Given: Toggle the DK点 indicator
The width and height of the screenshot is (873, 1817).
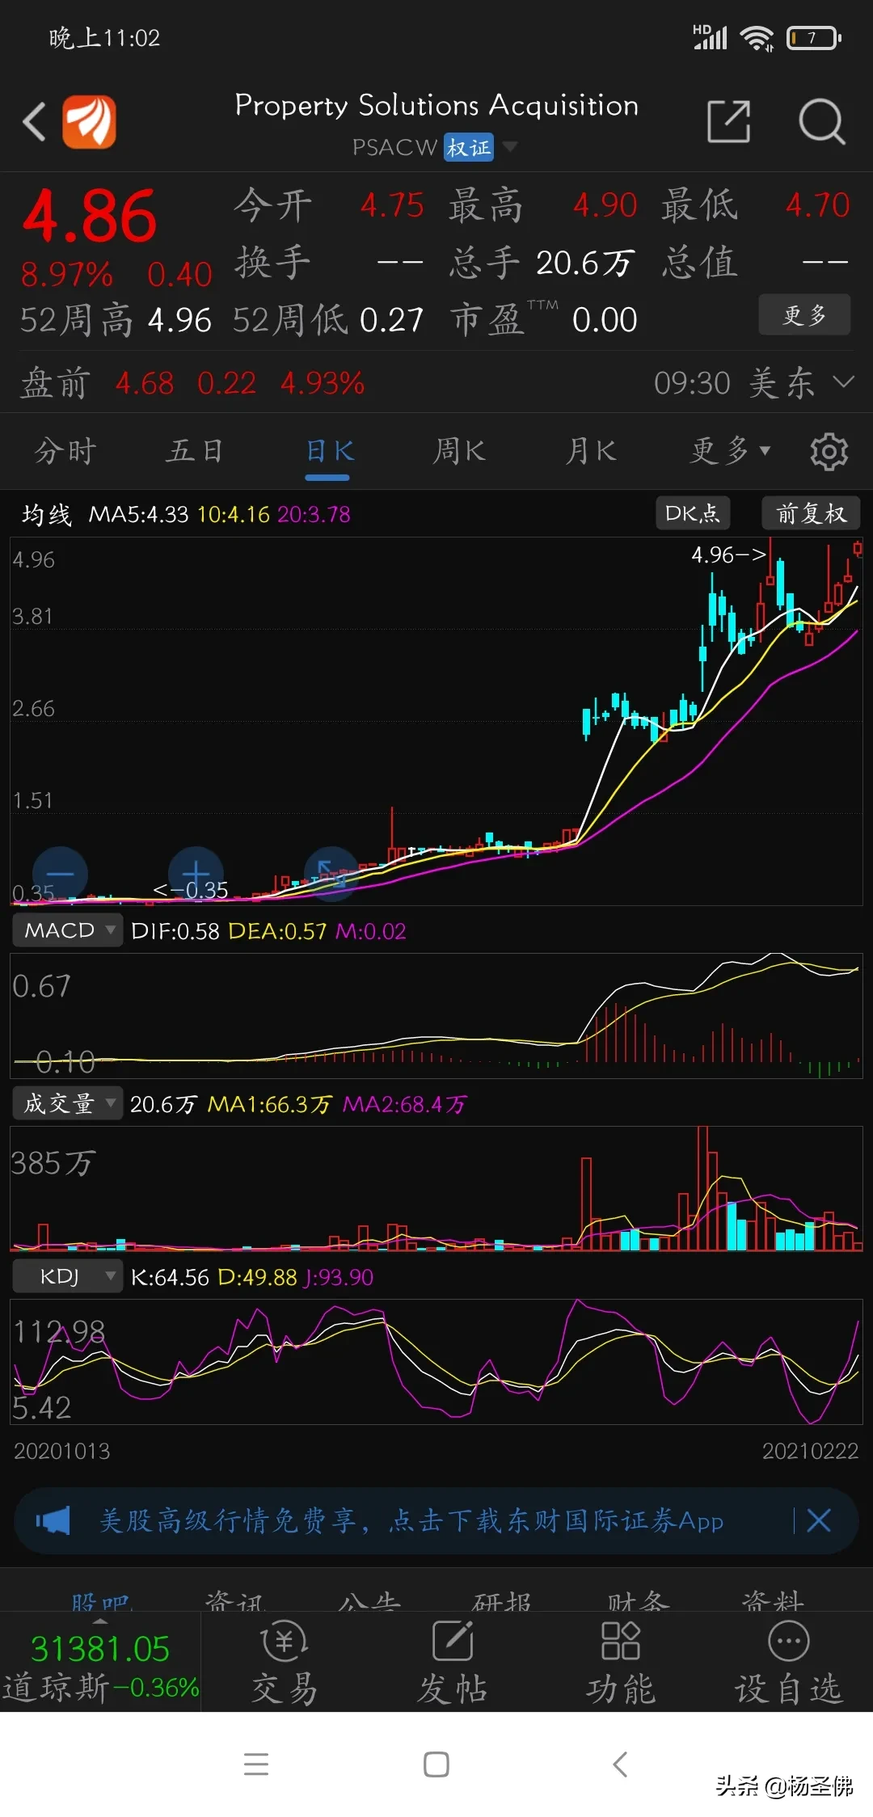Looking at the screenshot, I should 692,513.
